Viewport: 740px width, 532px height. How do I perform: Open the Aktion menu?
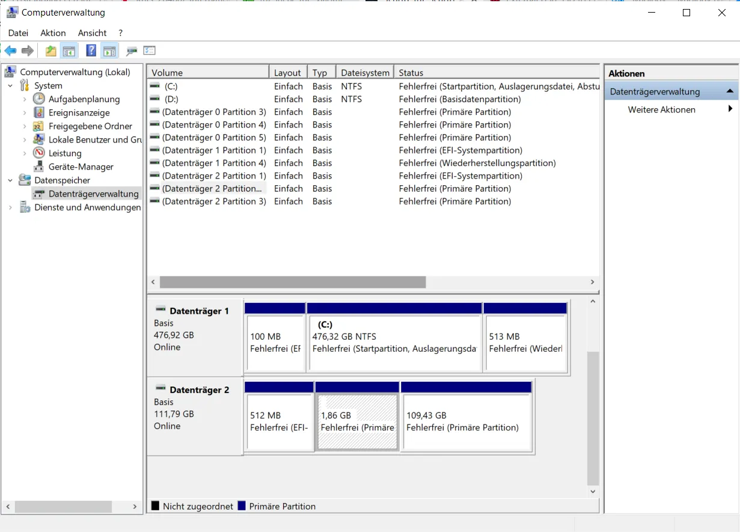[x=53, y=33]
